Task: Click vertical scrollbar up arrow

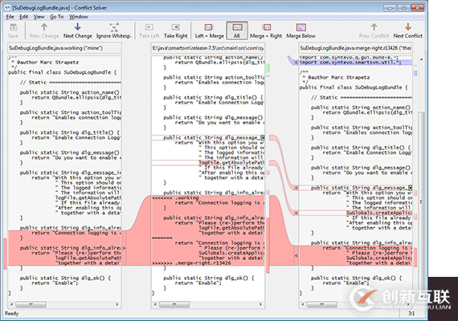Action: tap(421, 59)
